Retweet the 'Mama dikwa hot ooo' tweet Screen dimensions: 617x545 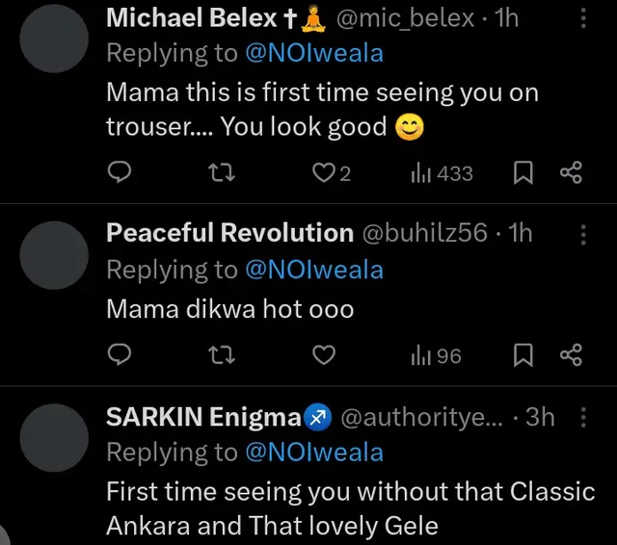[x=223, y=355]
